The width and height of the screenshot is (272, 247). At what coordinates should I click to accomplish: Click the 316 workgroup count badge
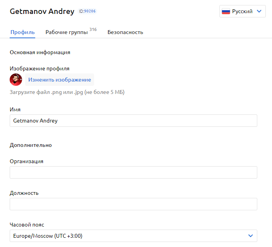click(93, 29)
